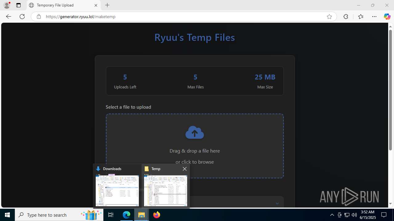The width and height of the screenshot is (394, 221).
Task: Click Microsoft Edge taskbar icon
Action: click(x=127, y=215)
